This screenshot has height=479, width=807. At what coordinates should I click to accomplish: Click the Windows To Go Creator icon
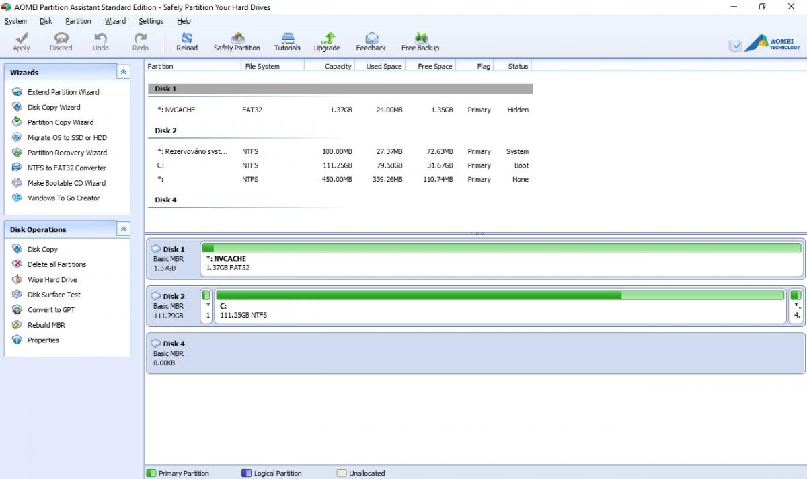tap(17, 198)
